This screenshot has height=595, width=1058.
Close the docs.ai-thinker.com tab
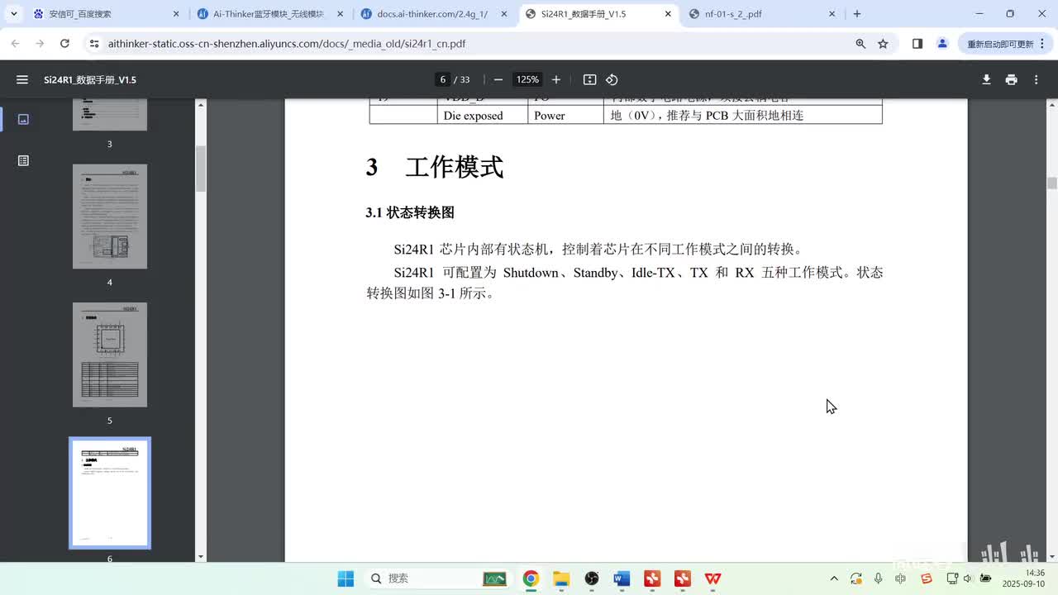pos(504,14)
